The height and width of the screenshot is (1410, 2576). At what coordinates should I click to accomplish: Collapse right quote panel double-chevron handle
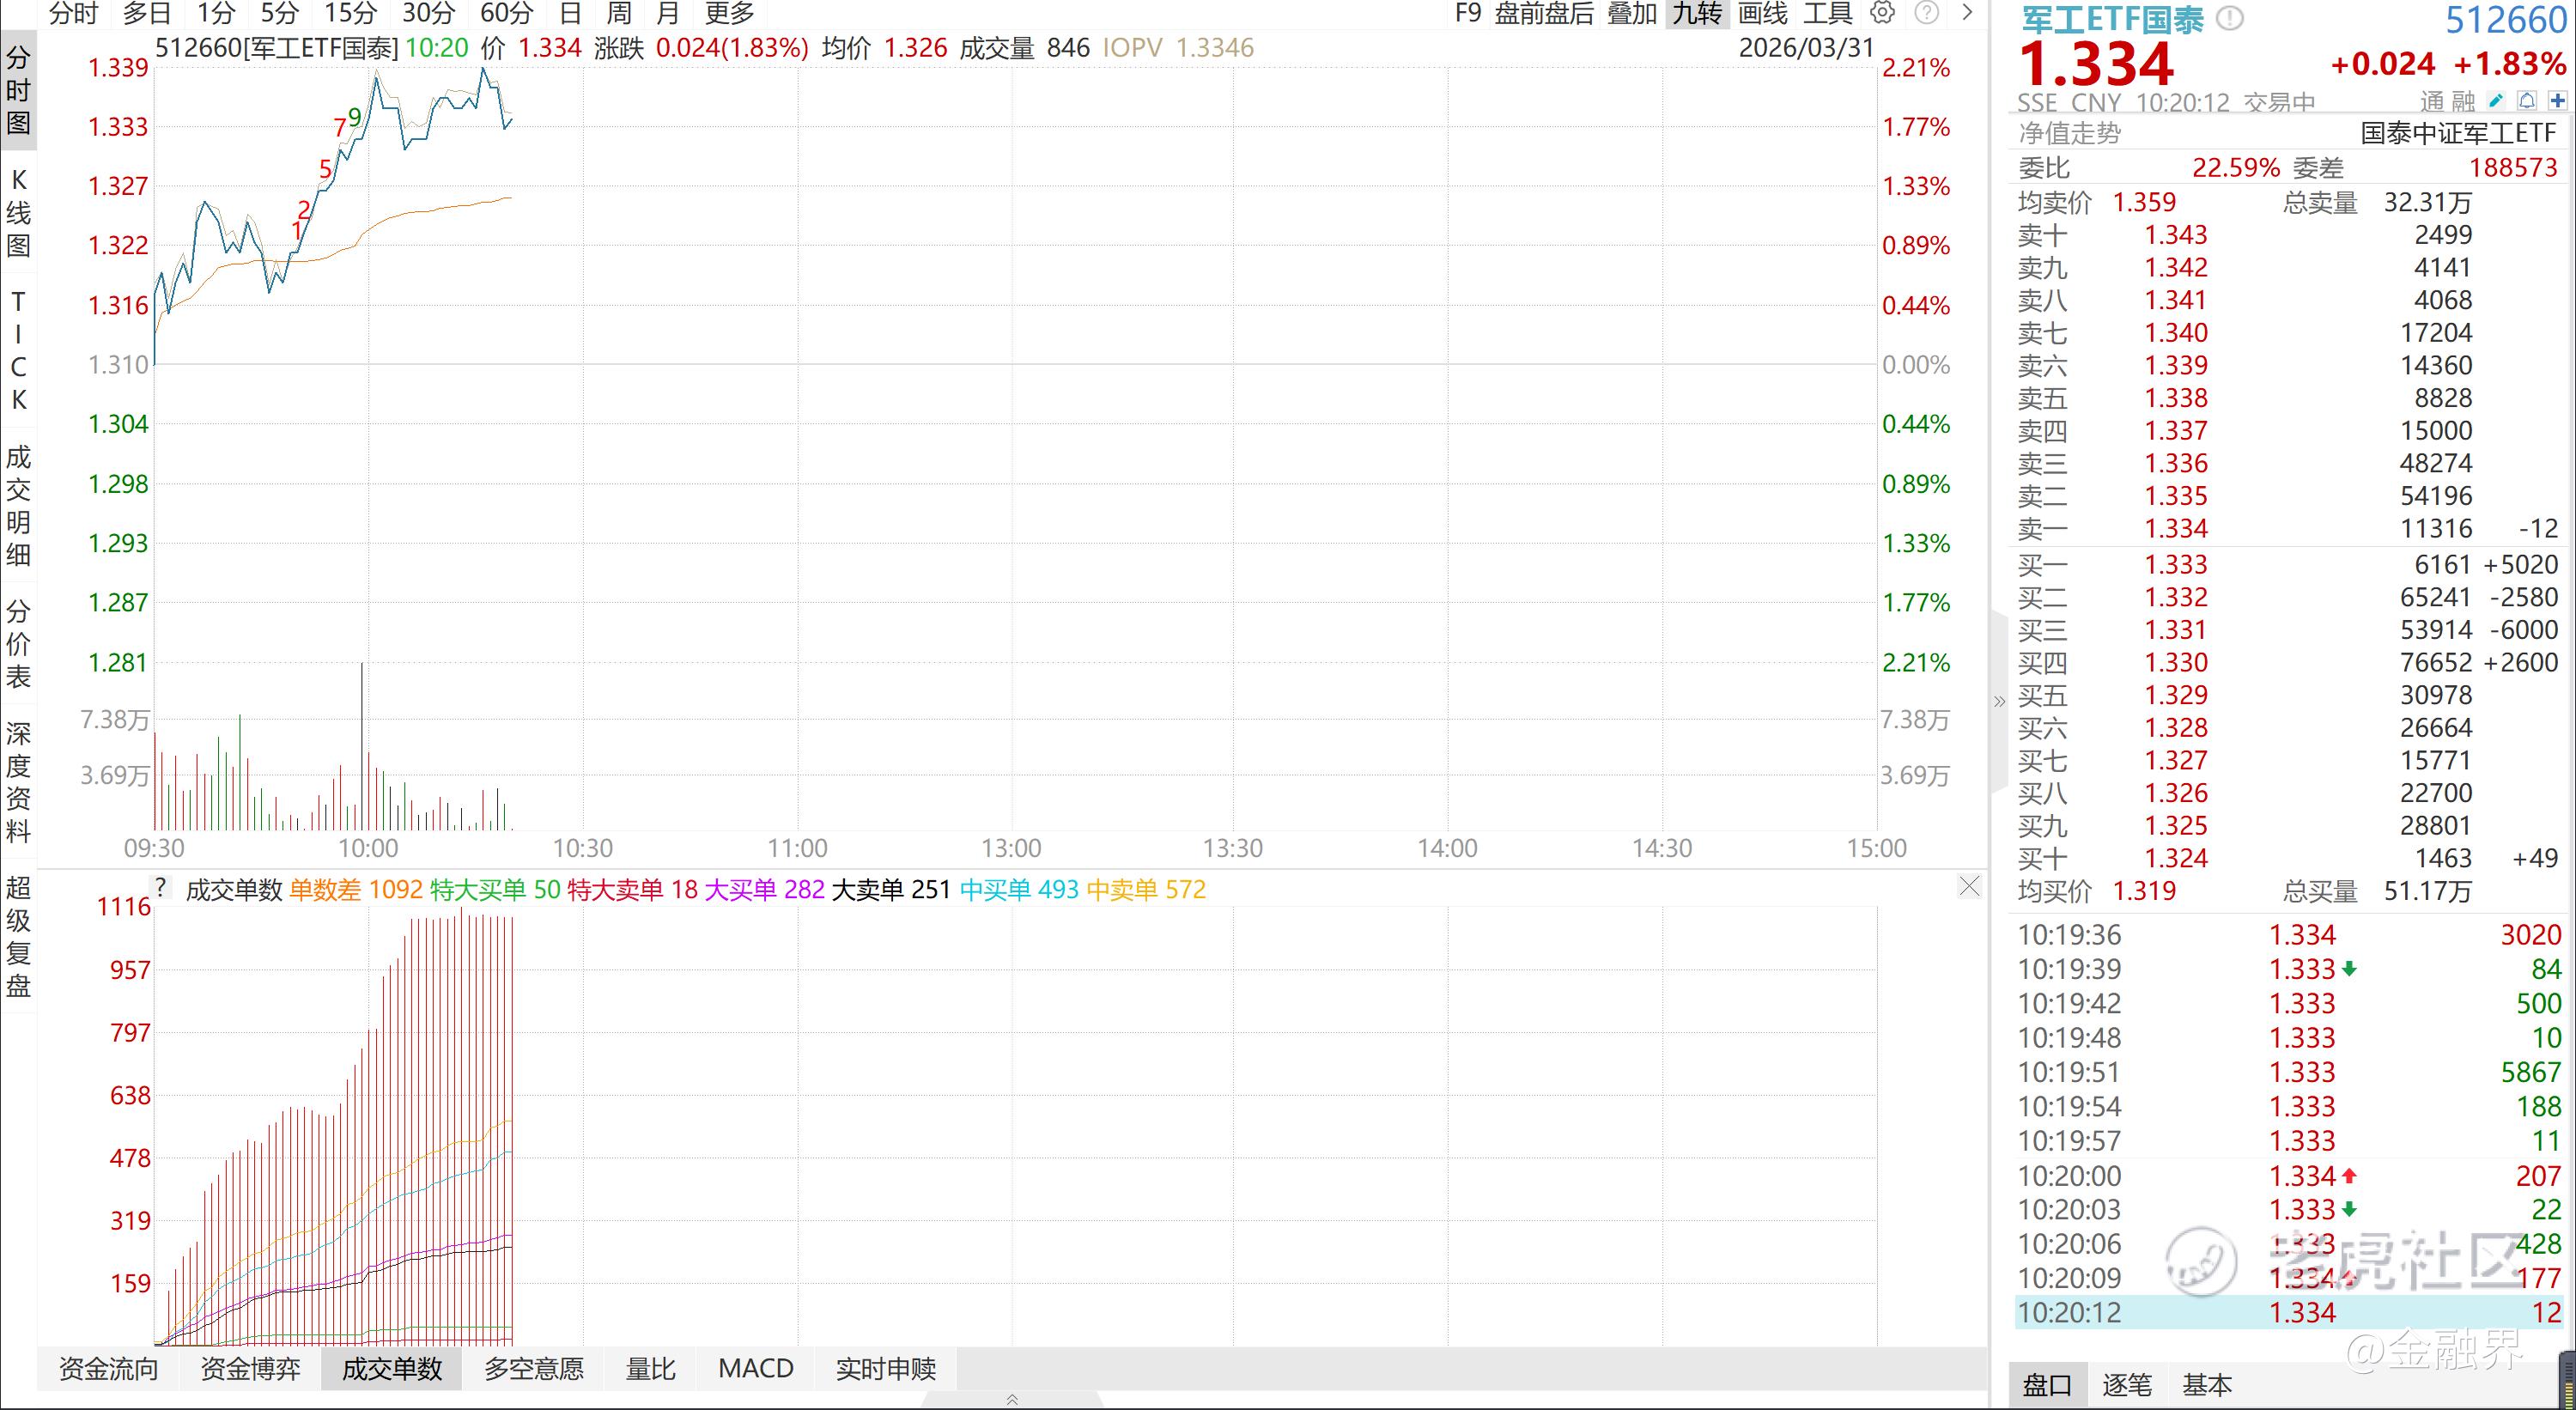click(1999, 702)
